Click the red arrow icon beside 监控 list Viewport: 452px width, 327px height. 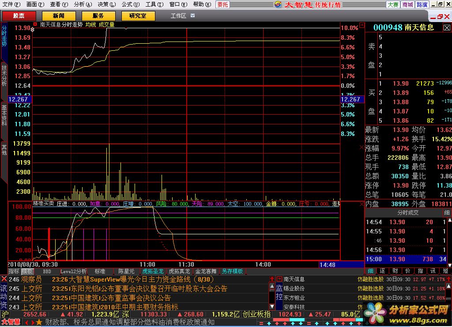pyautogui.click(x=279, y=279)
